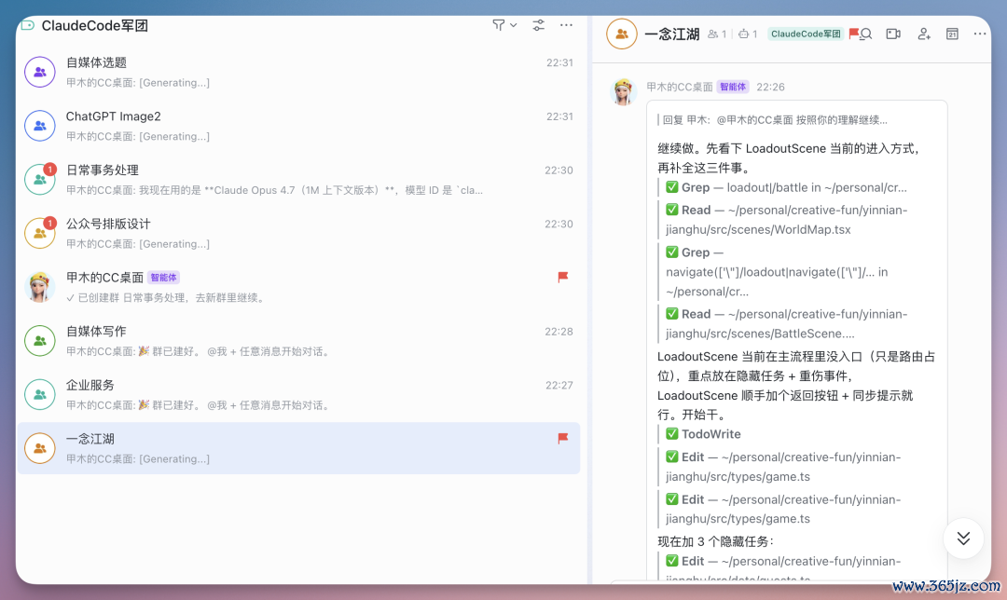Toggle the flag on 甲木的CC桌面 row
The image size is (1007, 600).
pos(562,278)
